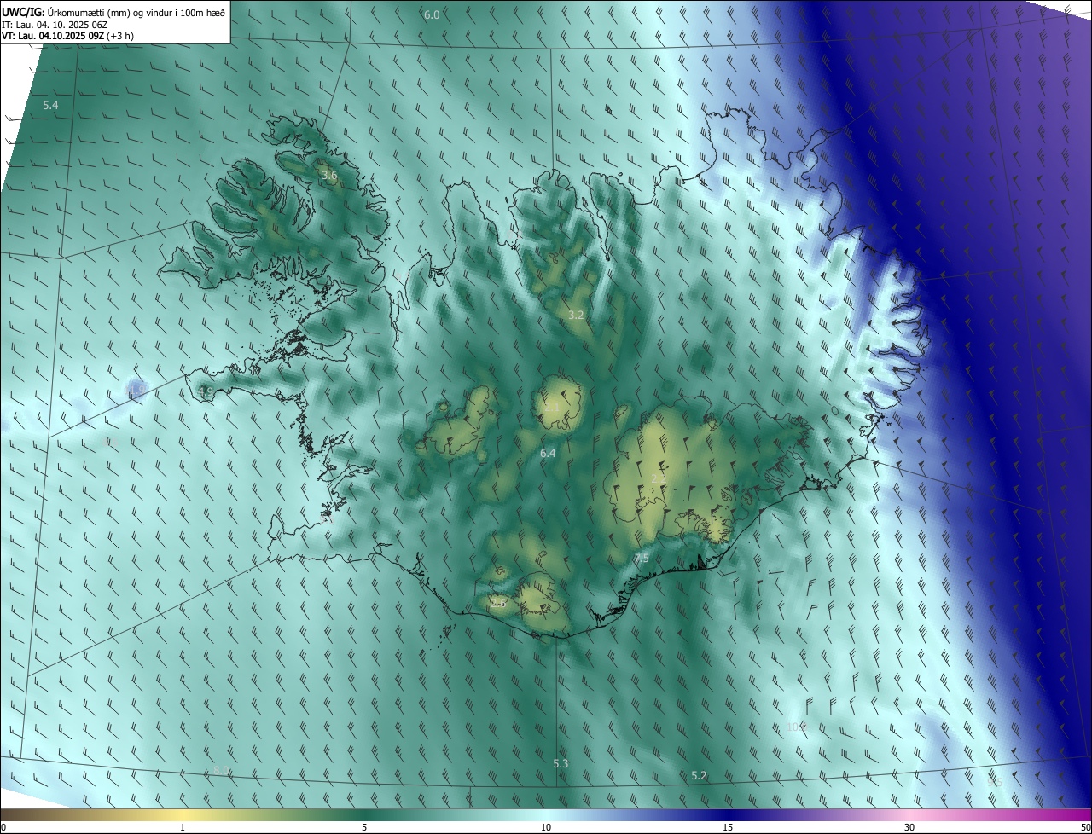Click the '0' tick label on the color scale
This screenshot has height=834, width=1092.
(x=3, y=827)
